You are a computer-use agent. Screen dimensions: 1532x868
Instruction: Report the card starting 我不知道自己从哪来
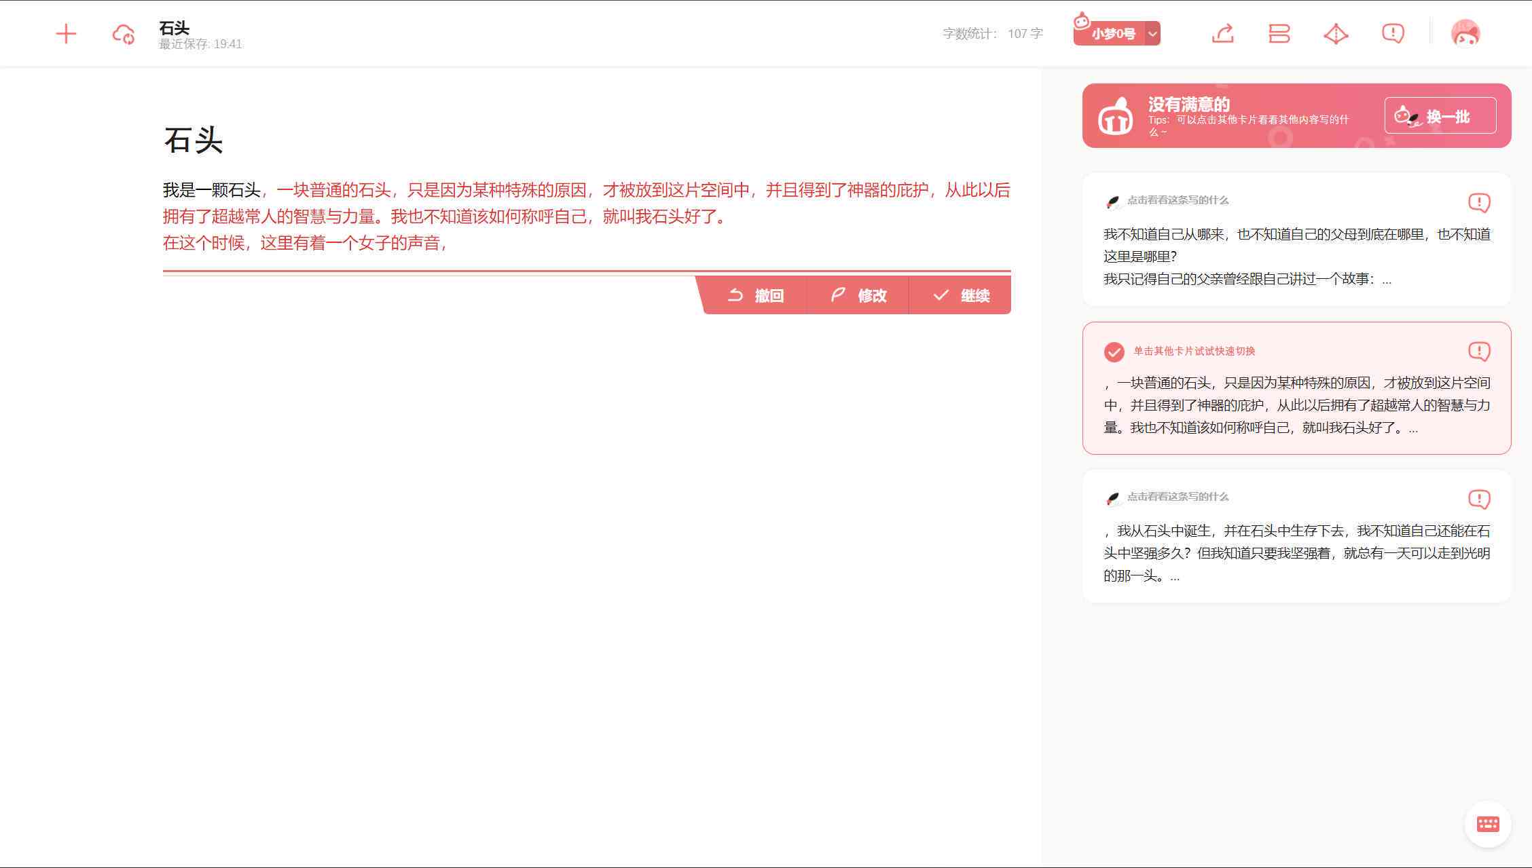click(1479, 202)
